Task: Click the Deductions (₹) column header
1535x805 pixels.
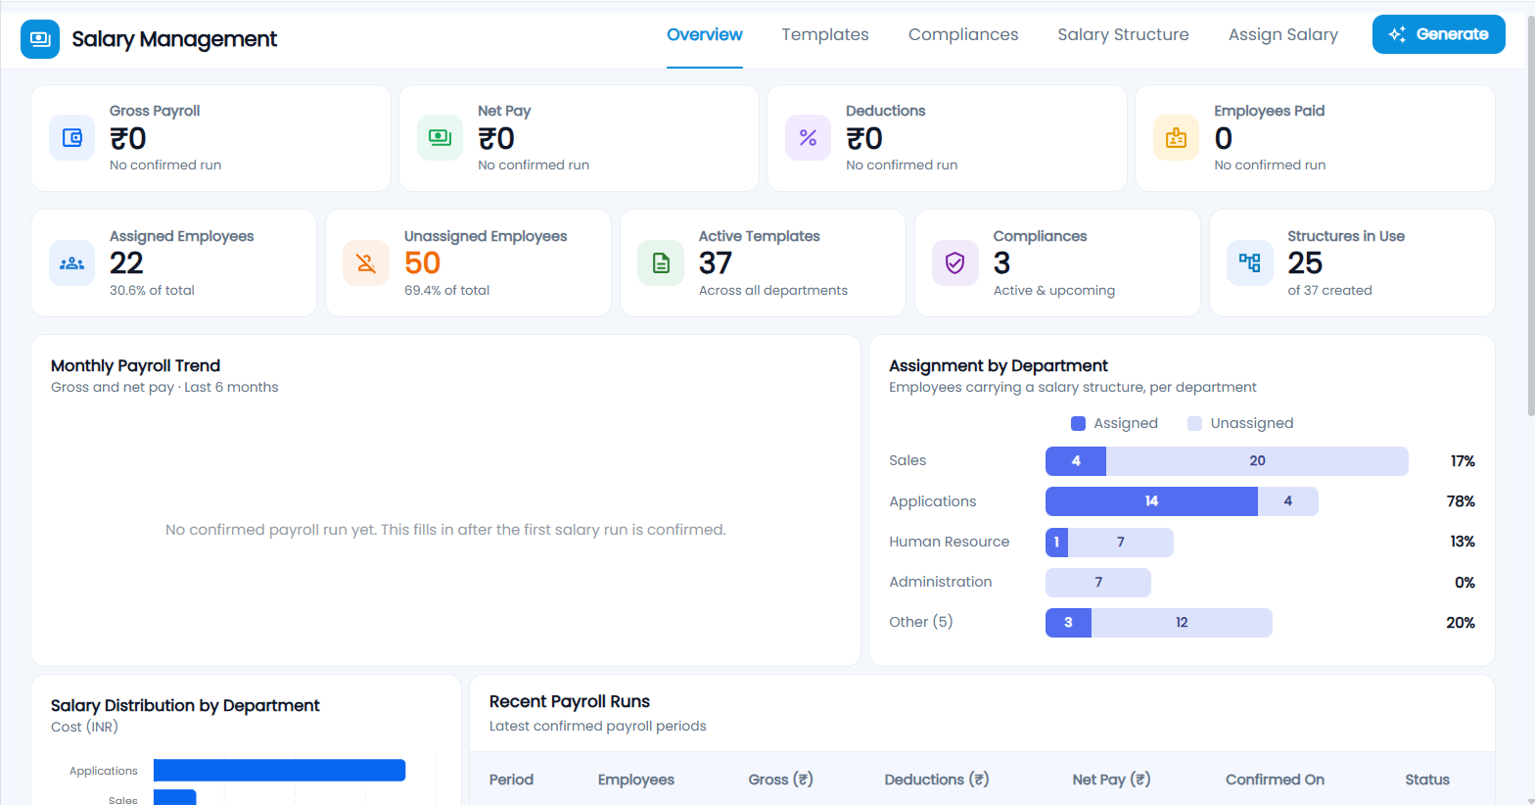Action: tap(937, 780)
